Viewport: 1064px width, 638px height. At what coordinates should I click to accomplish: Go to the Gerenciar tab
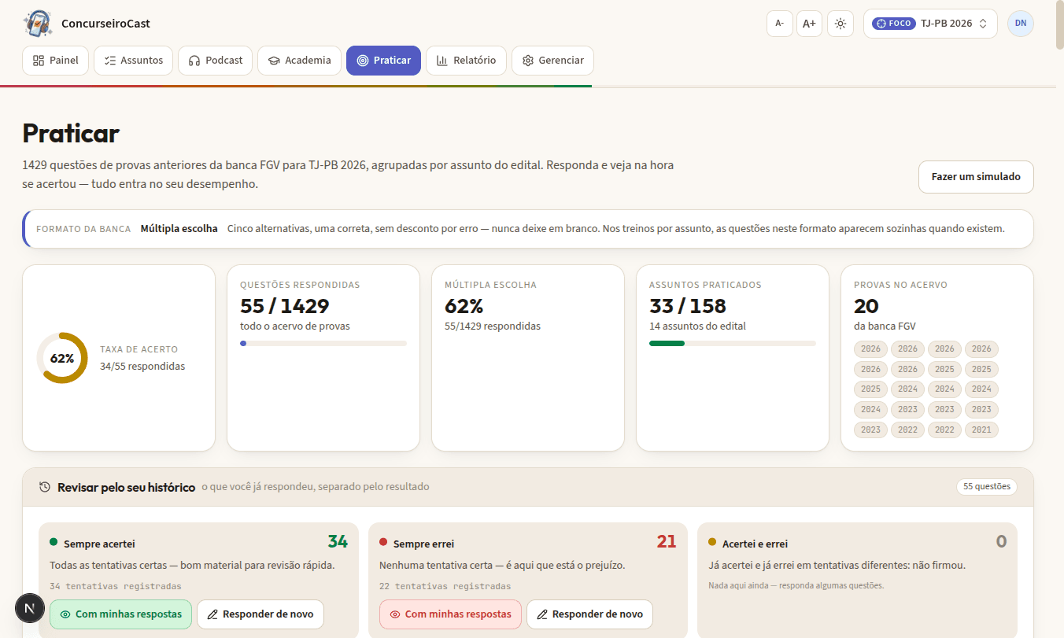pos(553,61)
